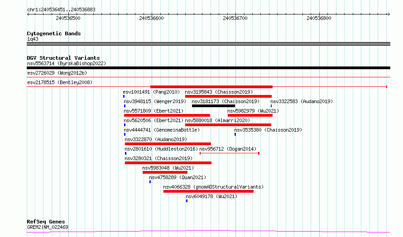Open nsv2801610 (Huddleston2016) label
The width and height of the screenshot is (403, 237).
(161, 149)
